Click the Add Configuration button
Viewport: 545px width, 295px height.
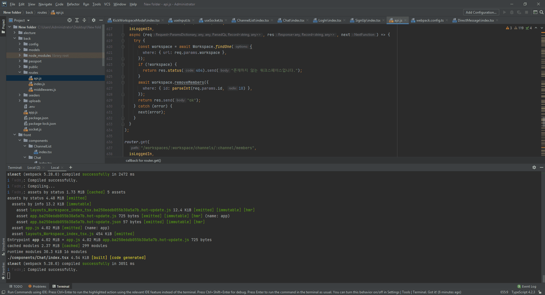pyautogui.click(x=481, y=12)
